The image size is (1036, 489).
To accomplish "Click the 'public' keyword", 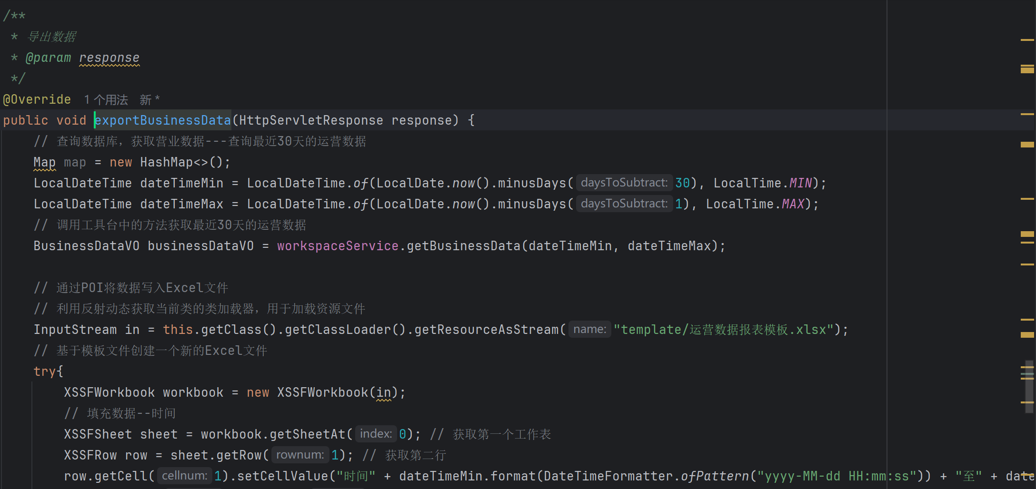I will (26, 120).
